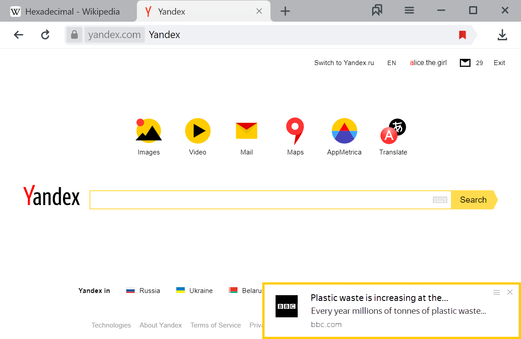Open Yandex Maps pin icon
Viewport: 521px width, 339px height.
295,131
